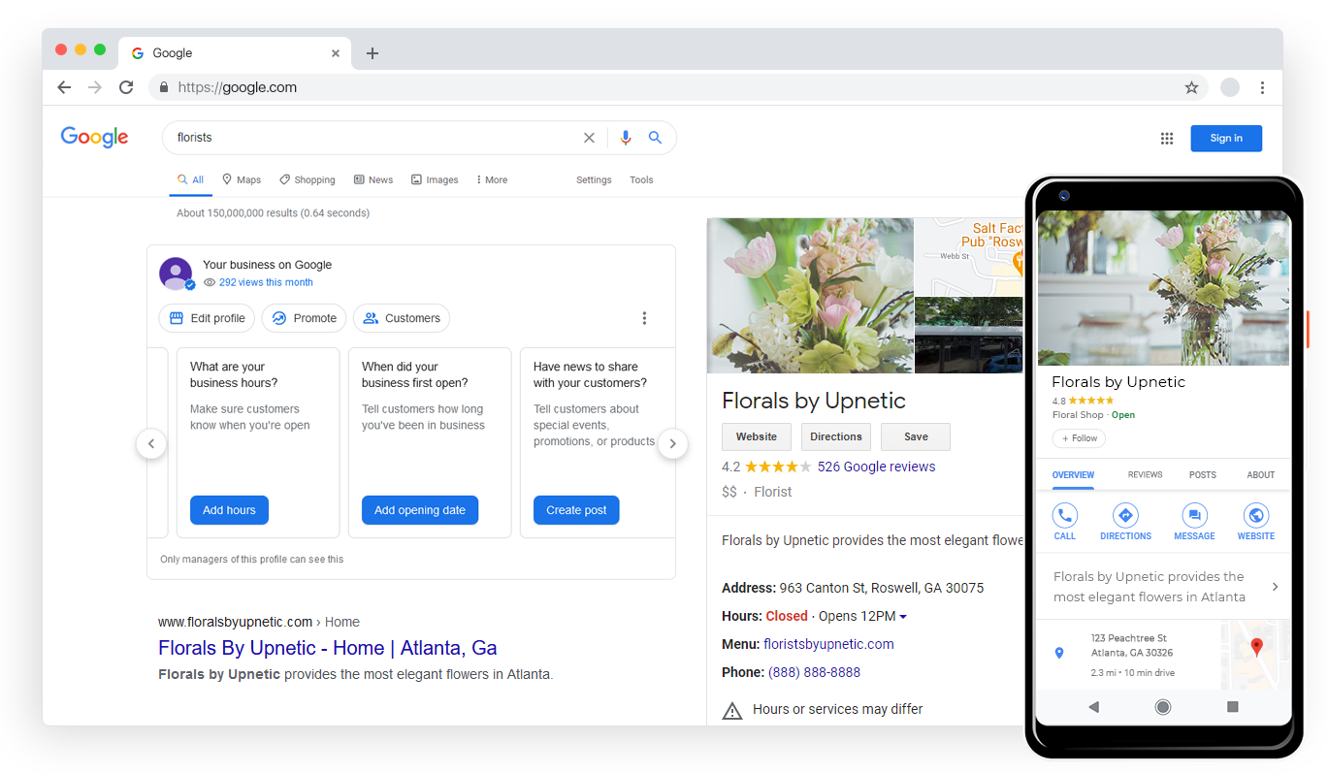Tap the Message icon on phone
This screenshot has height=774, width=1328.
pyautogui.click(x=1194, y=516)
